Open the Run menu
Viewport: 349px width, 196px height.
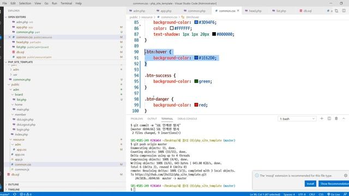(x=55, y=3)
